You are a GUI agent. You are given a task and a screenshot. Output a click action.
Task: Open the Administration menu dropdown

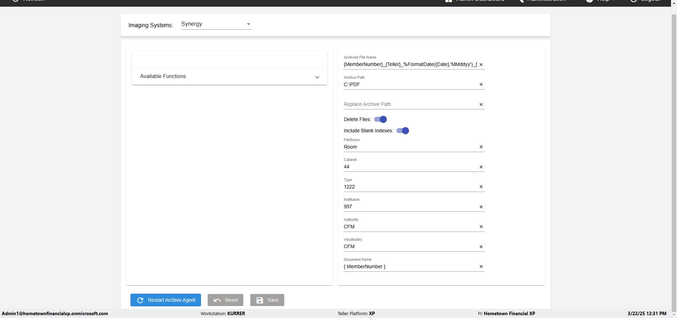point(547,1)
